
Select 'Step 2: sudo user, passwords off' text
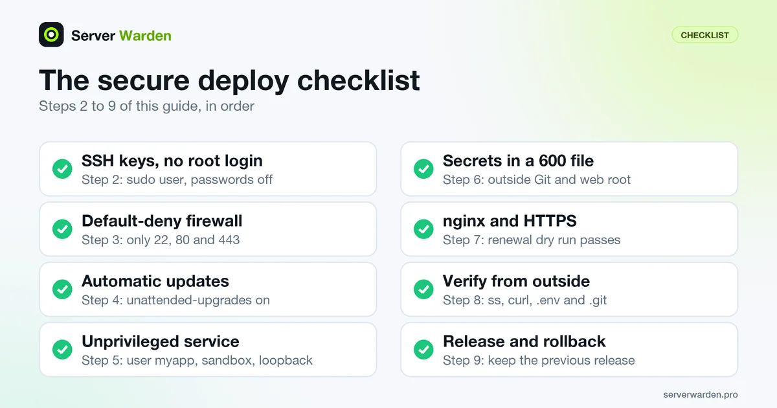click(x=177, y=179)
